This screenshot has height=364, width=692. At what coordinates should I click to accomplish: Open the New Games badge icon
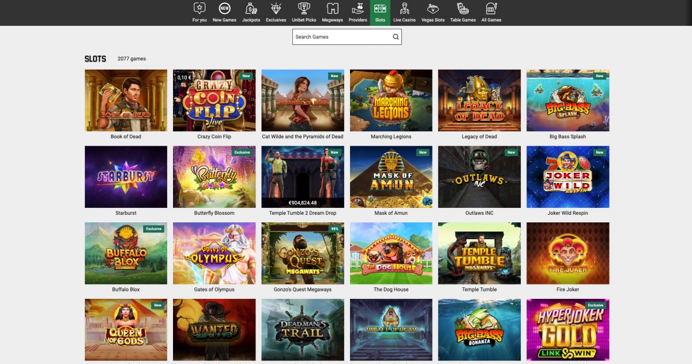pos(225,8)
